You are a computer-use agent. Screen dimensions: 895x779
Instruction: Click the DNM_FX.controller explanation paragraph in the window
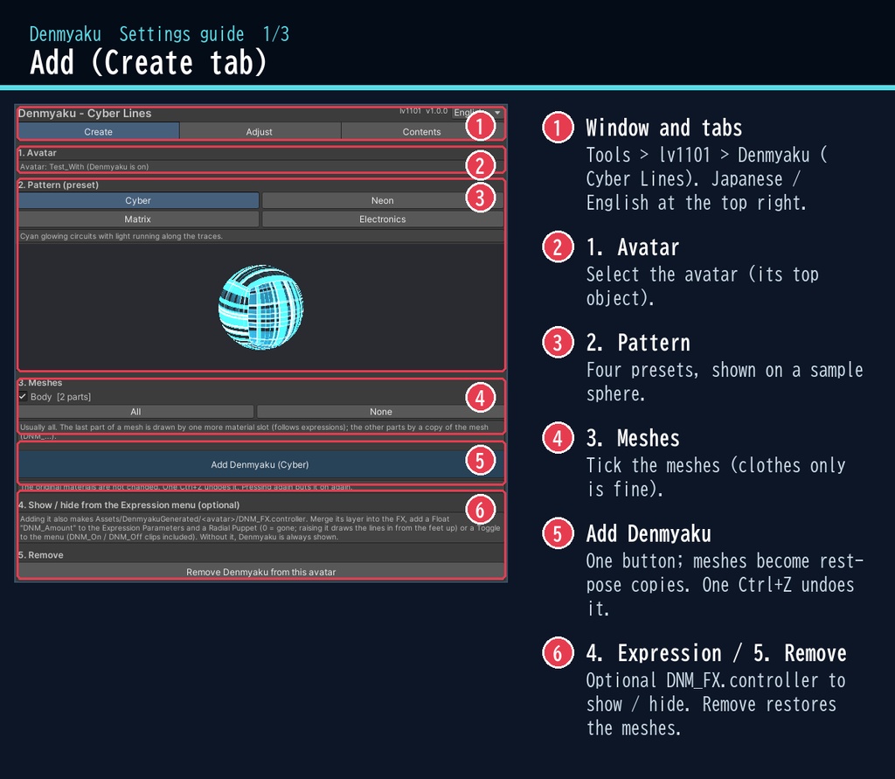[x=260, y=528]
